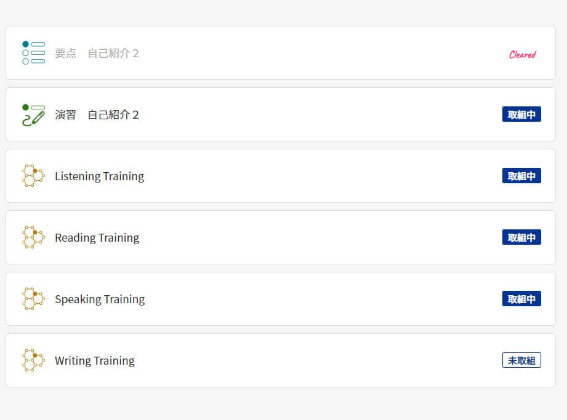Viewport: 567px width, 420px height.
Task: Click 取組中 badge on Speaking Training row
Action: [521, 299]
